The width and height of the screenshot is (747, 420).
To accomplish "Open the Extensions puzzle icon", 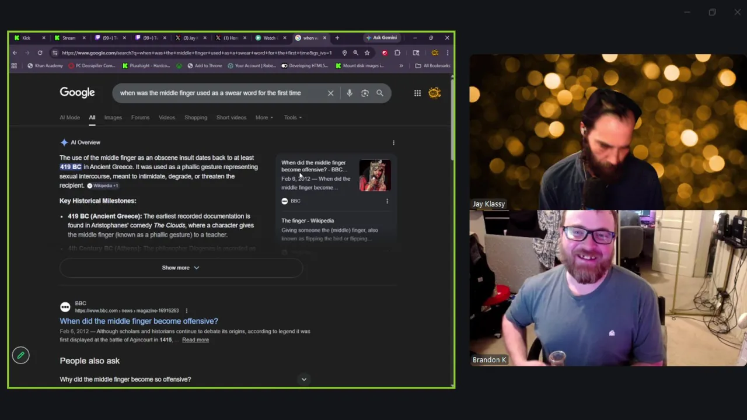I will coord(397,53).
